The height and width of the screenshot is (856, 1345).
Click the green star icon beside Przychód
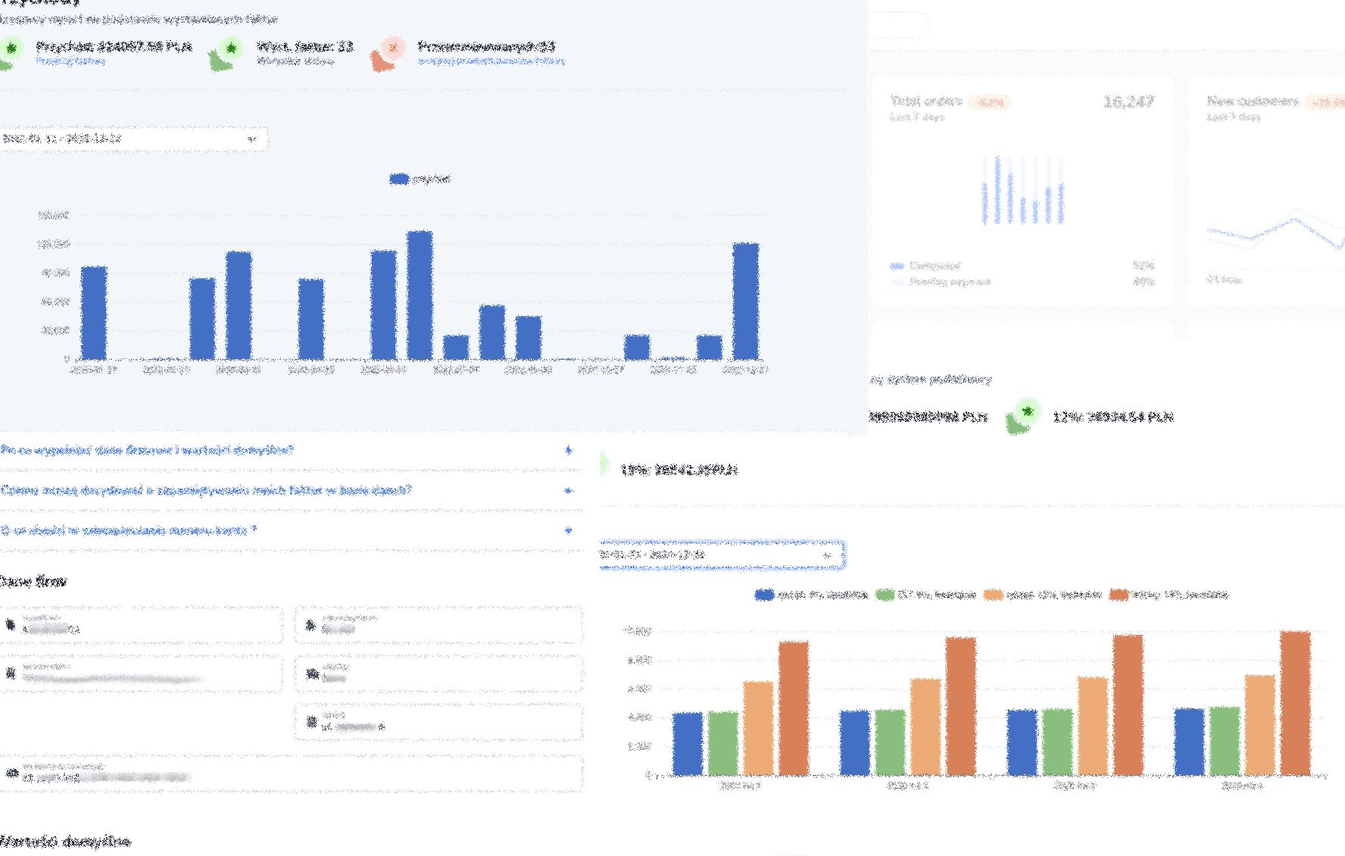[11, 48]
